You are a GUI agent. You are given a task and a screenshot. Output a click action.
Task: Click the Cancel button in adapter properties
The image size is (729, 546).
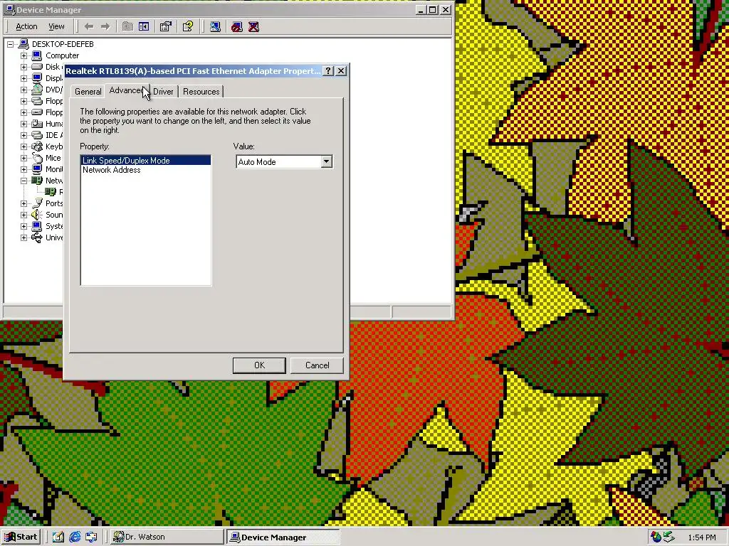(x=317, y=365)
